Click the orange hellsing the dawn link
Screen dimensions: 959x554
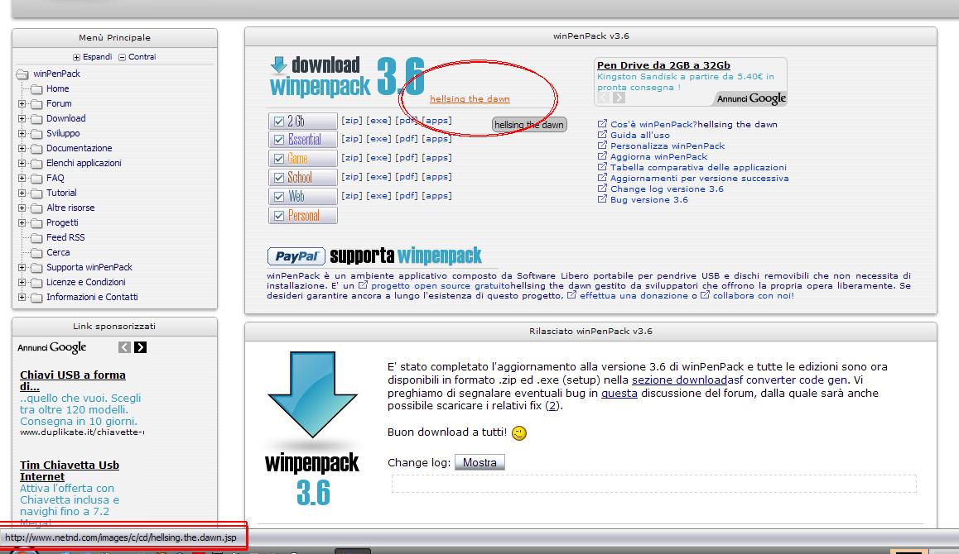tap(470, 99)
